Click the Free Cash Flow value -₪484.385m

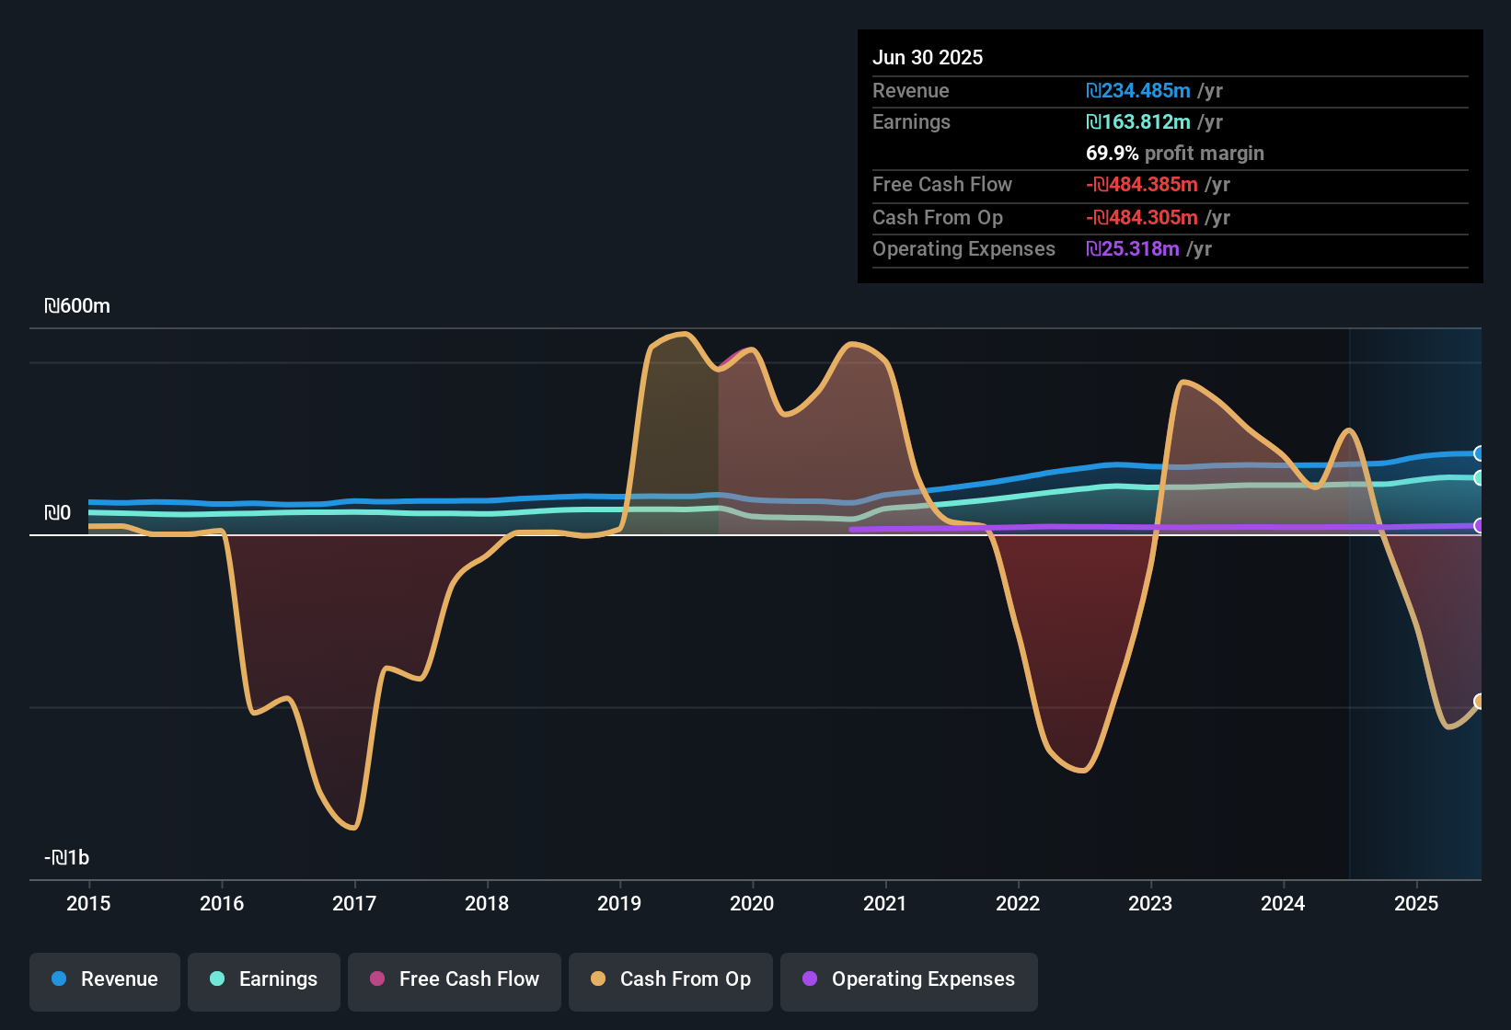1143,184
